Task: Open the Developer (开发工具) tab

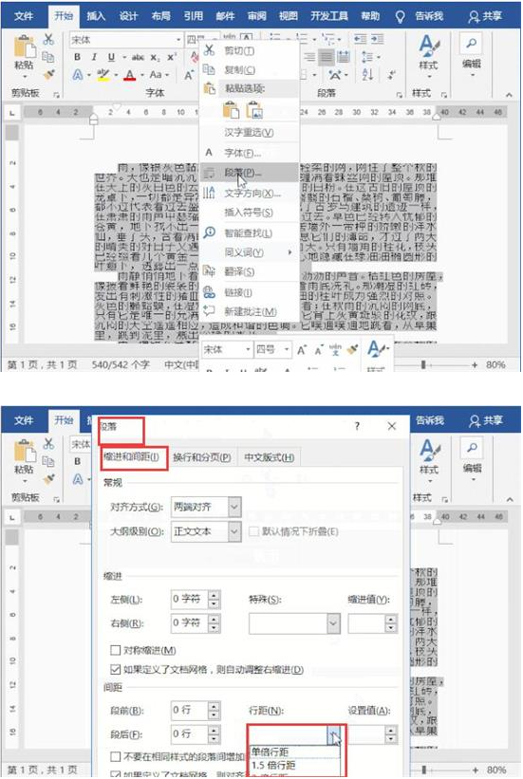Action: [x=329, y=16]
